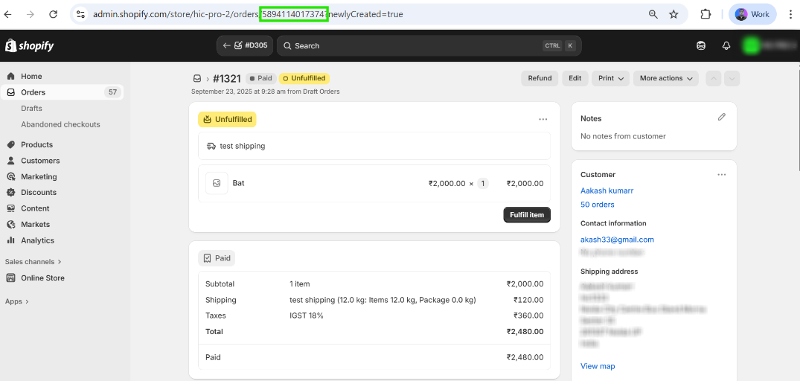Go back to draft #D305
The image size is (800, 381).
[246, 45]
